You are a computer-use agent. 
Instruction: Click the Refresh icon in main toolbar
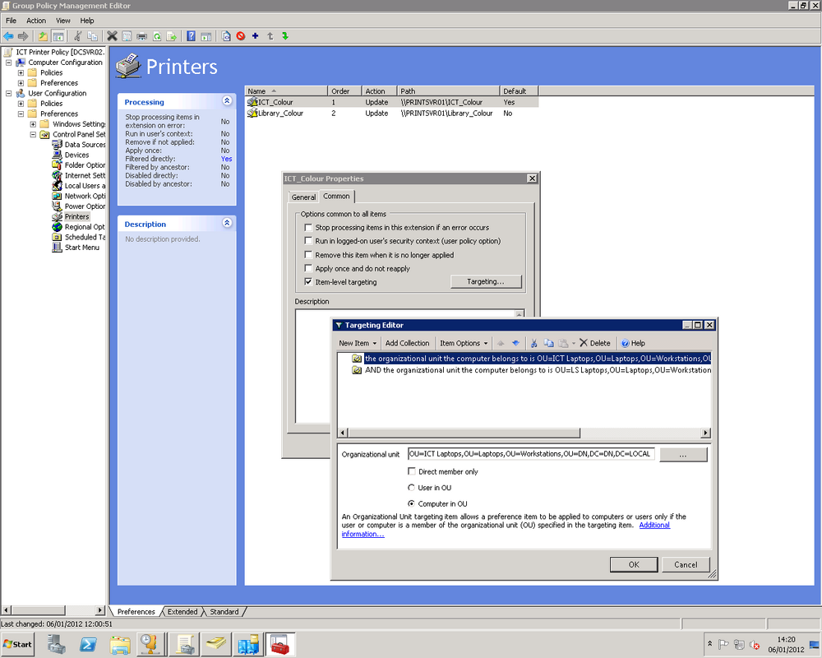[x=157, y=36]
